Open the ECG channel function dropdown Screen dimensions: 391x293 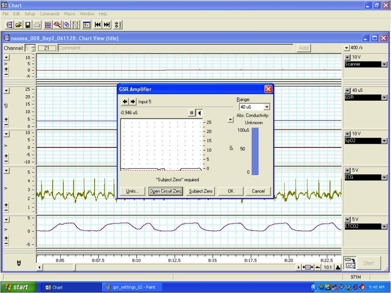tap(384, 177)
